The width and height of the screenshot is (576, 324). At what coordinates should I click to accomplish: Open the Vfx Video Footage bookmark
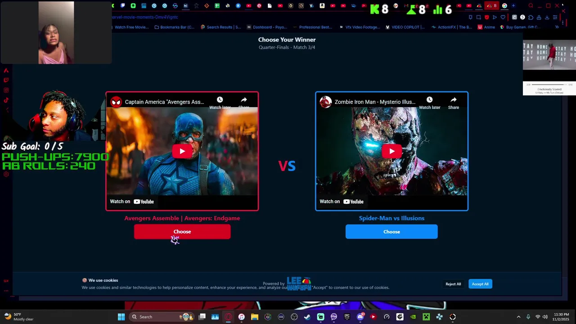(359, 27)
